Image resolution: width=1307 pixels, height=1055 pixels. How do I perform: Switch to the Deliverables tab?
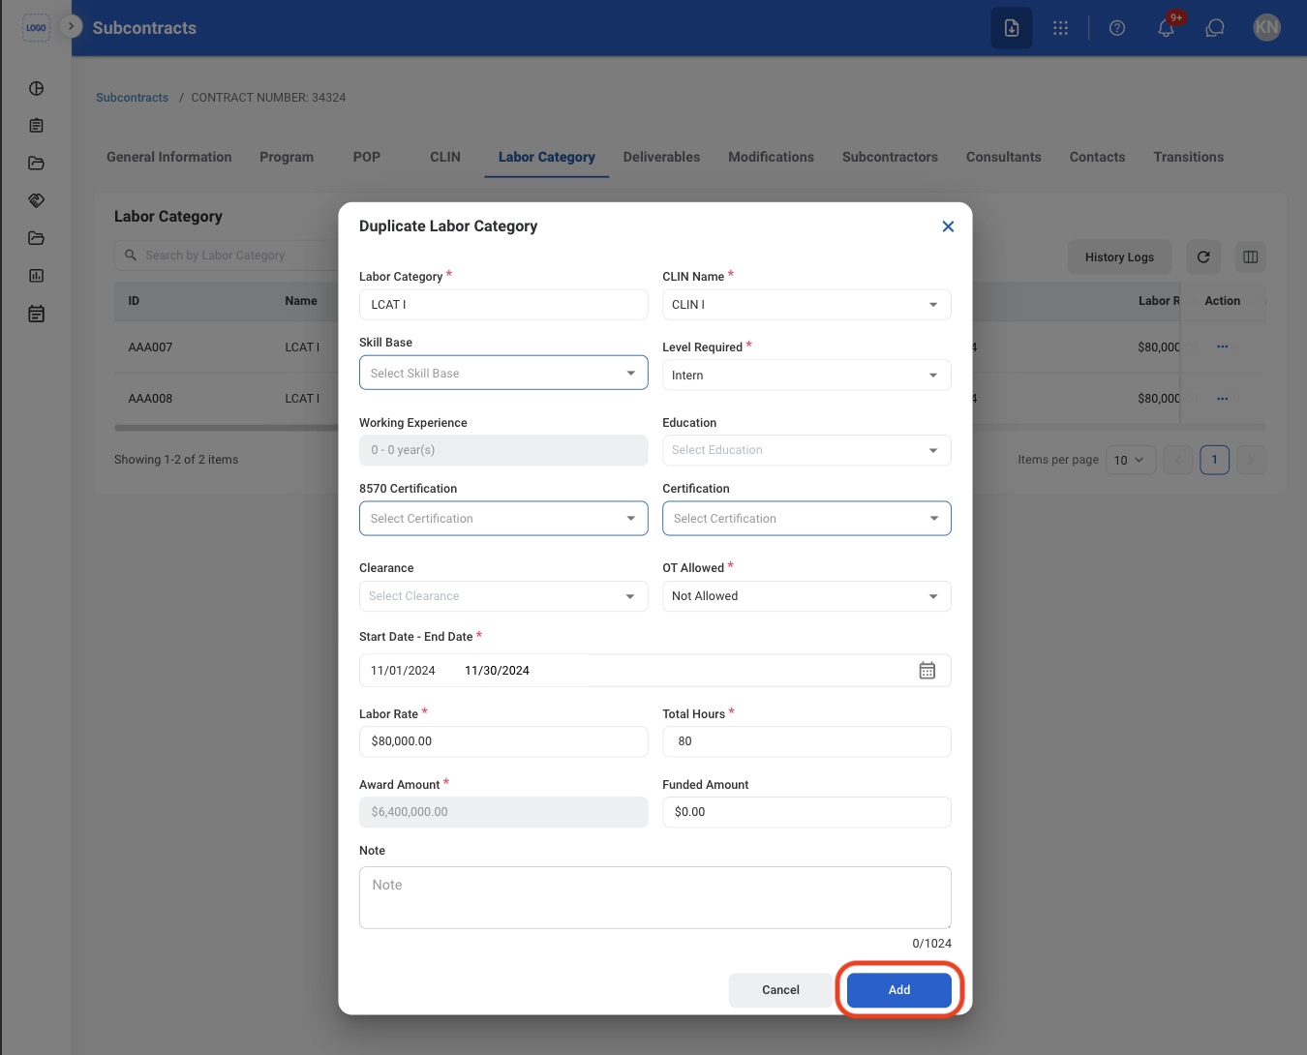click(662, 157)
